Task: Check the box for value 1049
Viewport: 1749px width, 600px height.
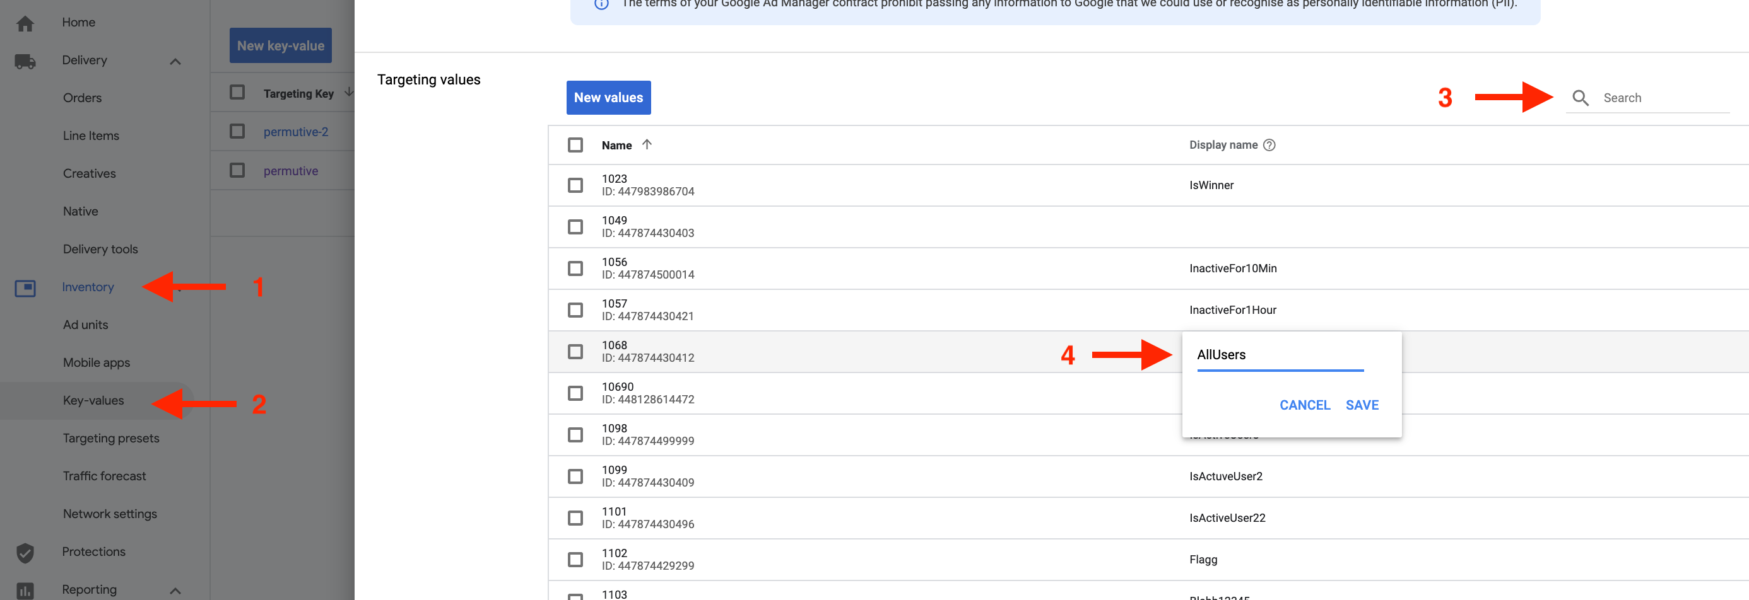Action: (x=575, y=226)
